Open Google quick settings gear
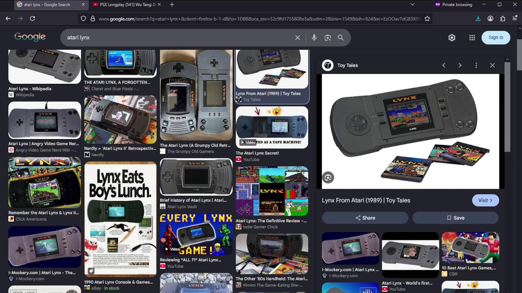Screen dimensions: 522x293 click(x=452, y=37)
